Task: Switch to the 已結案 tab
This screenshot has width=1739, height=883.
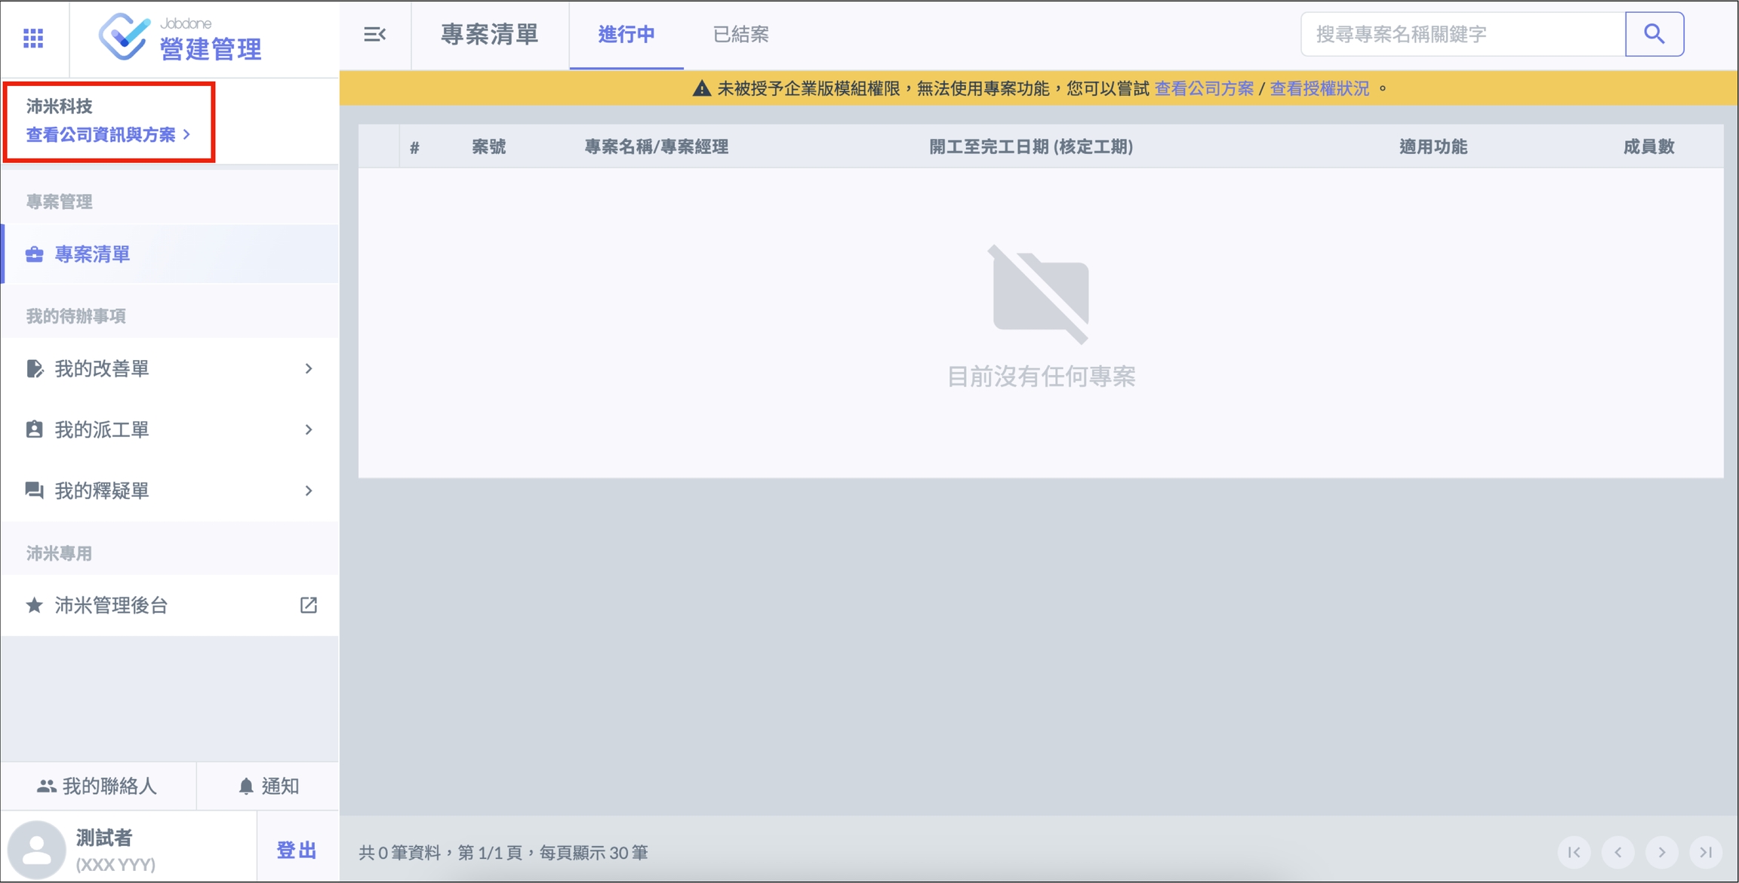Action: pos(740,35)
